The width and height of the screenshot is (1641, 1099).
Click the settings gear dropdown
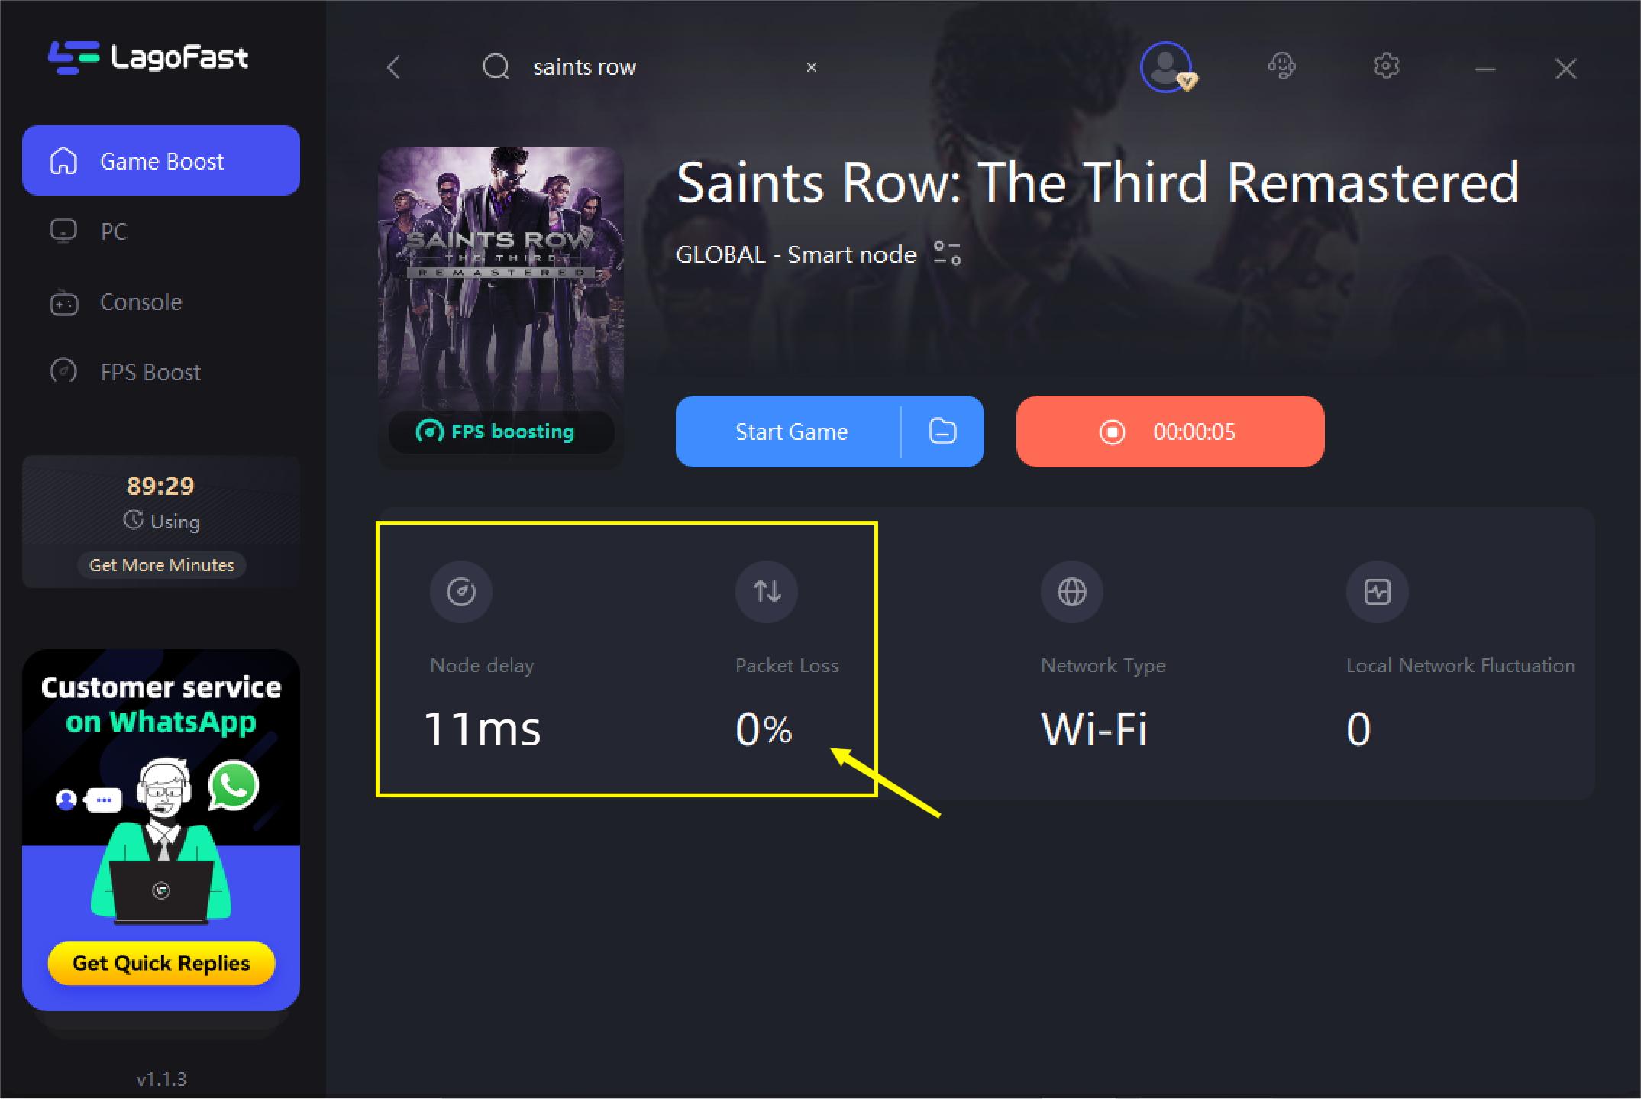point(1386,65)
